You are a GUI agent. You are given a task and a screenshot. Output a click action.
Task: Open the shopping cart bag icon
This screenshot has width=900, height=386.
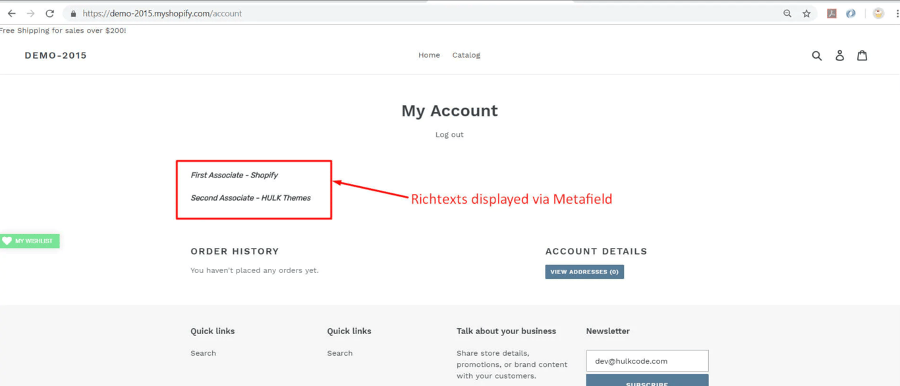pyautogui.click(x=862, y=56)
